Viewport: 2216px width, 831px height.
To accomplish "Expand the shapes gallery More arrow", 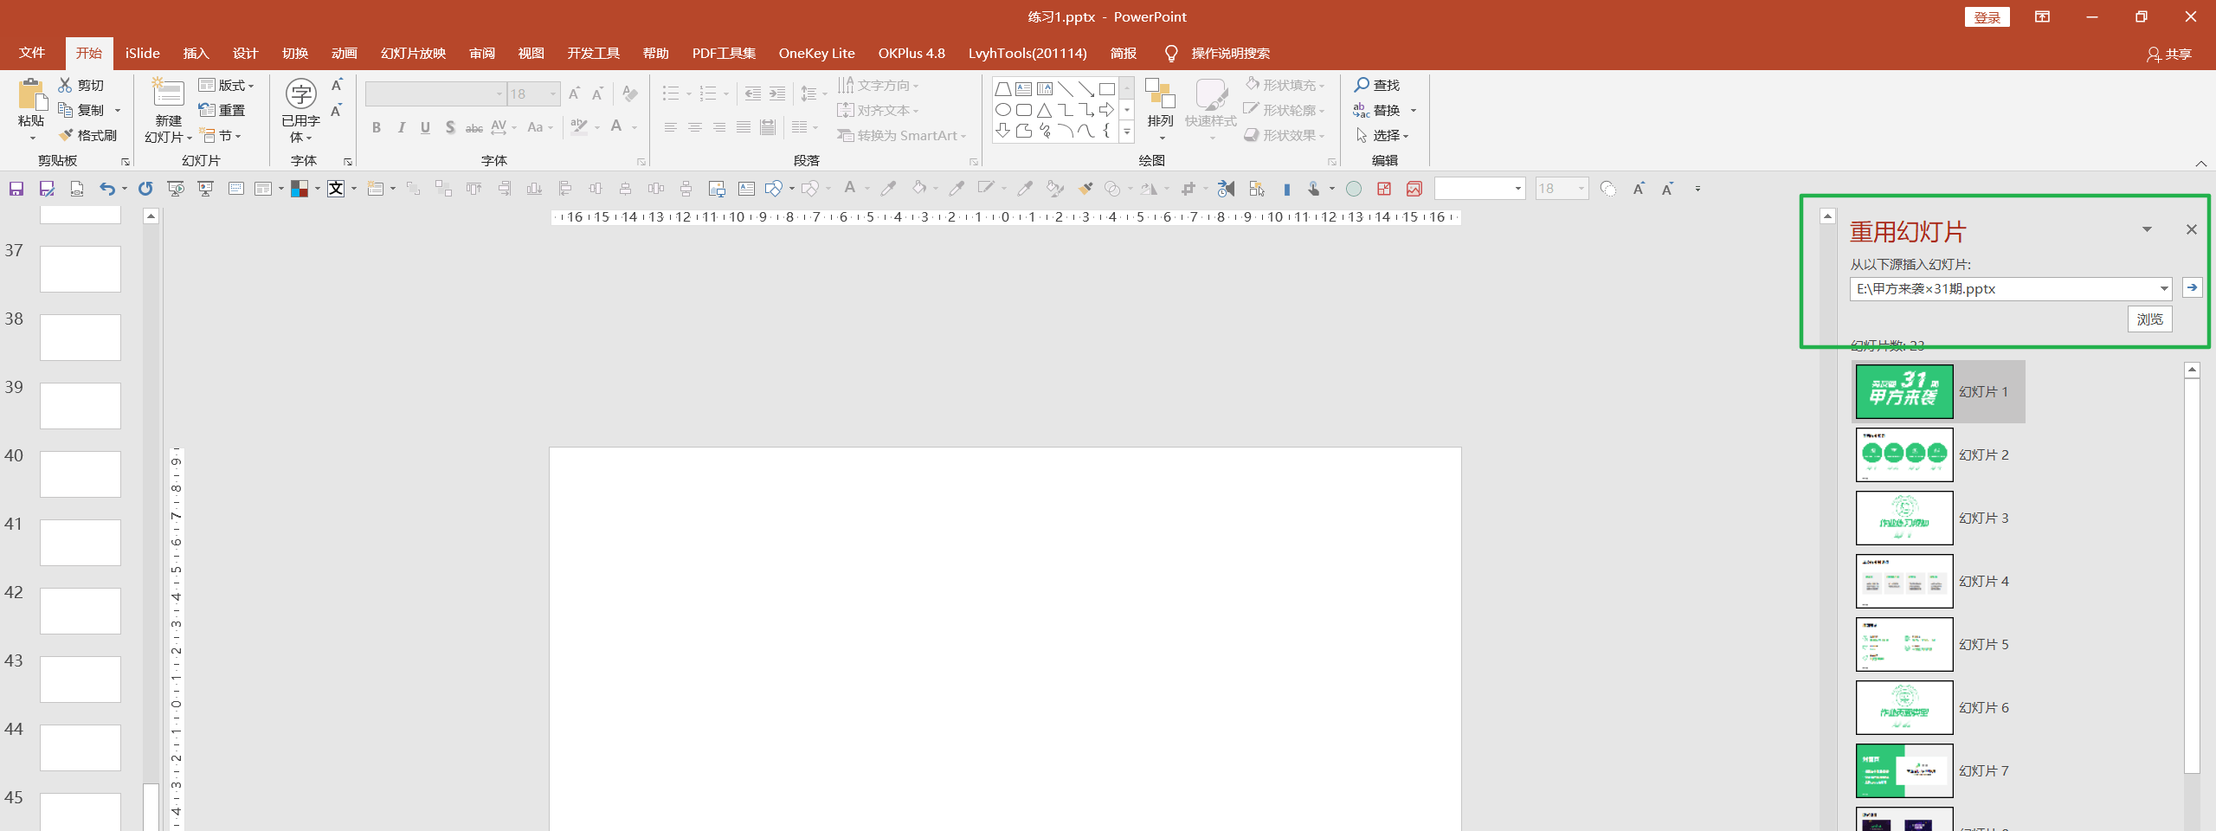I will (1126, 131).
